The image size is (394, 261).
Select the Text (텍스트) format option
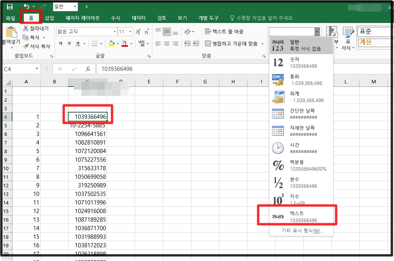pyautogui.click(x=301, y=217)
